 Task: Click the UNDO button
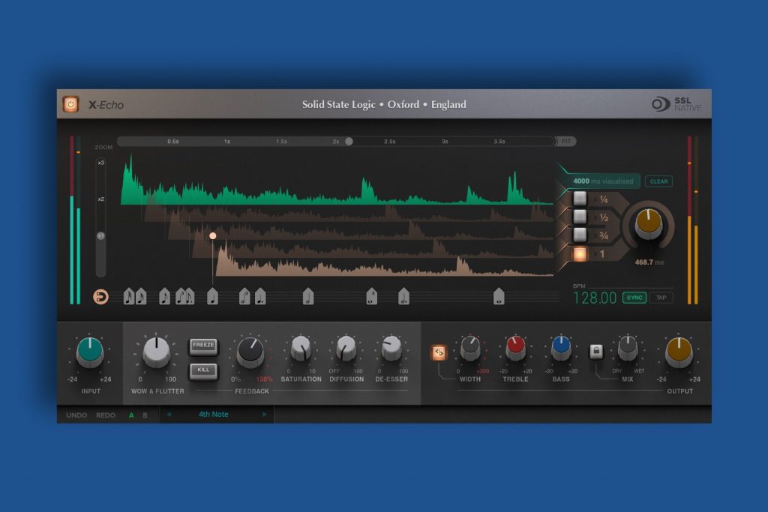click(76, 415)
